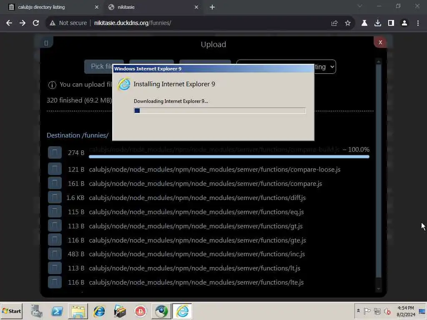Click the info icon beside upload hint
Image resolution: width=427 pixels, height=320 pixels.
pos(52,85)
